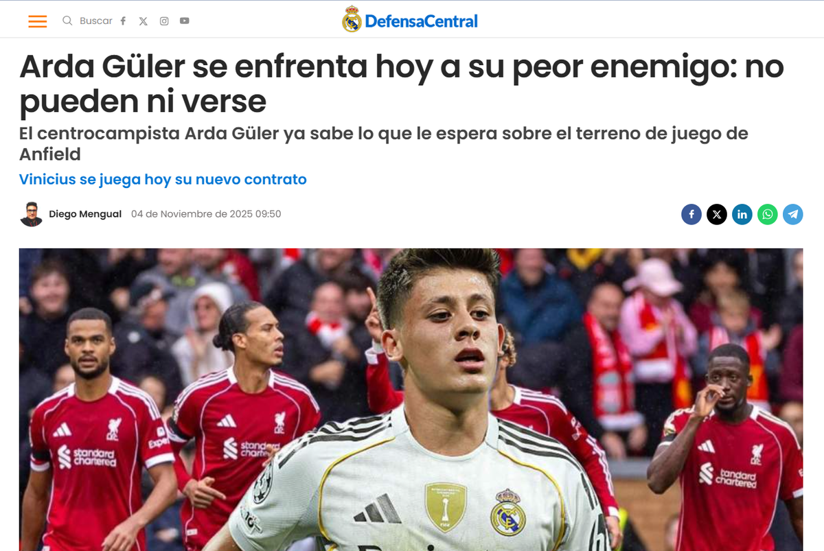This screenshot has height=551, width=824.
Task: Open author Diego Mengual's name link
Action: tap(85, 214)
